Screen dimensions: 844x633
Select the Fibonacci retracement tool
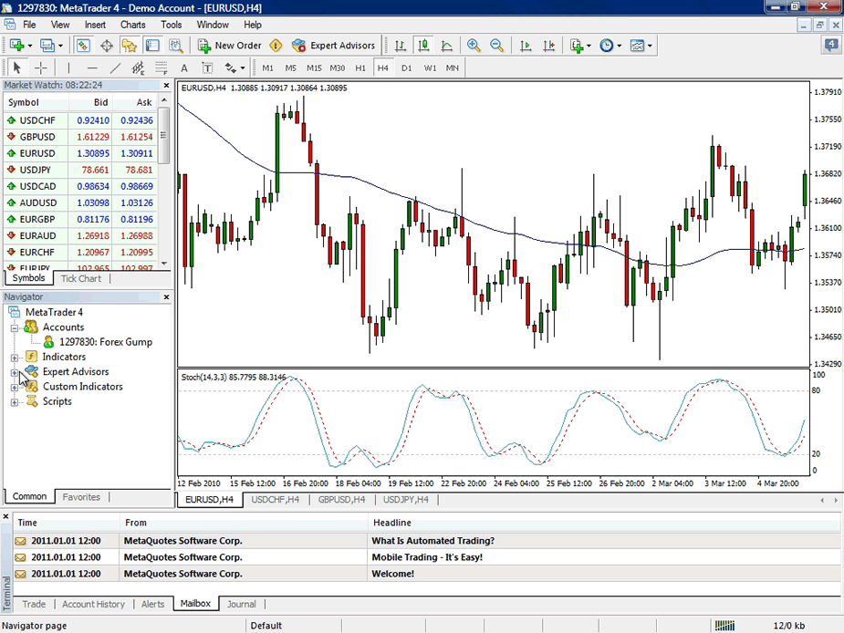point(161,67)
